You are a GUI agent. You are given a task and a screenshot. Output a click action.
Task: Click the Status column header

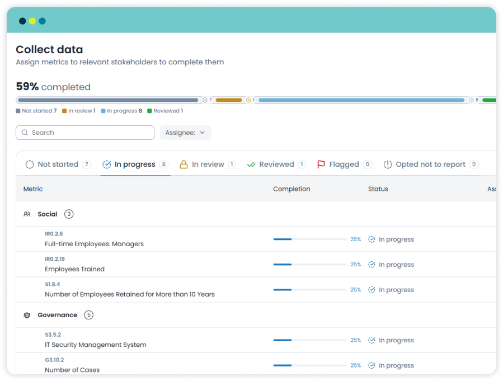tap(378, 189)
